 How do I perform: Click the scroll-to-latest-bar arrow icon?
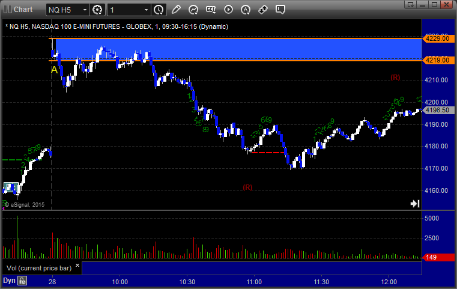[415, 204]
